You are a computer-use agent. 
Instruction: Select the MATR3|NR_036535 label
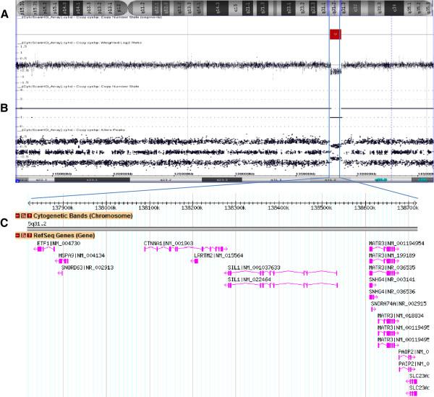(392, 268)
